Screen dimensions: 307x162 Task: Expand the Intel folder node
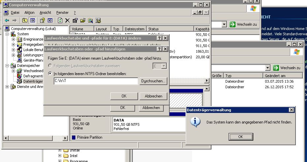coord(60,156)
